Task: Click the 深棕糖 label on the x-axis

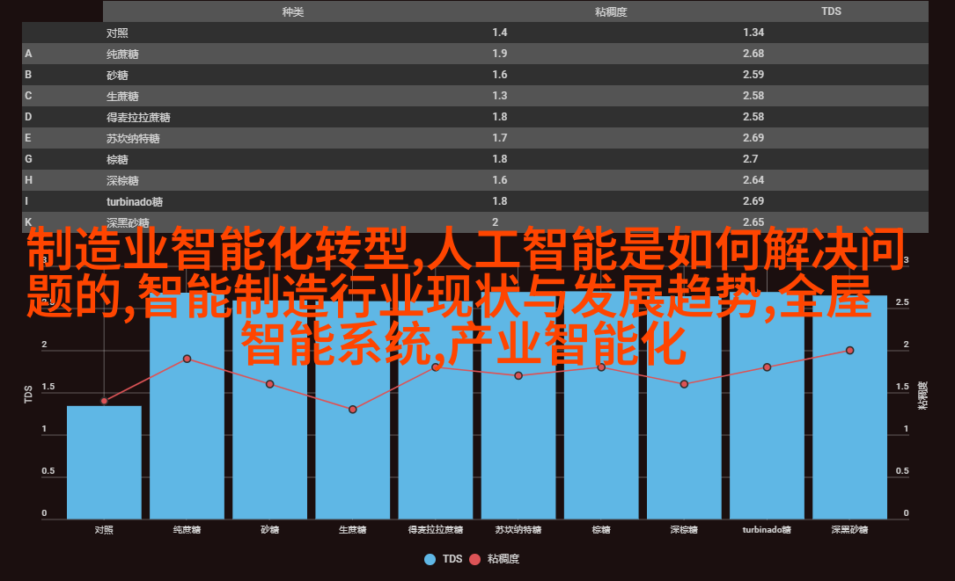Action: click(x=684, y=530)
